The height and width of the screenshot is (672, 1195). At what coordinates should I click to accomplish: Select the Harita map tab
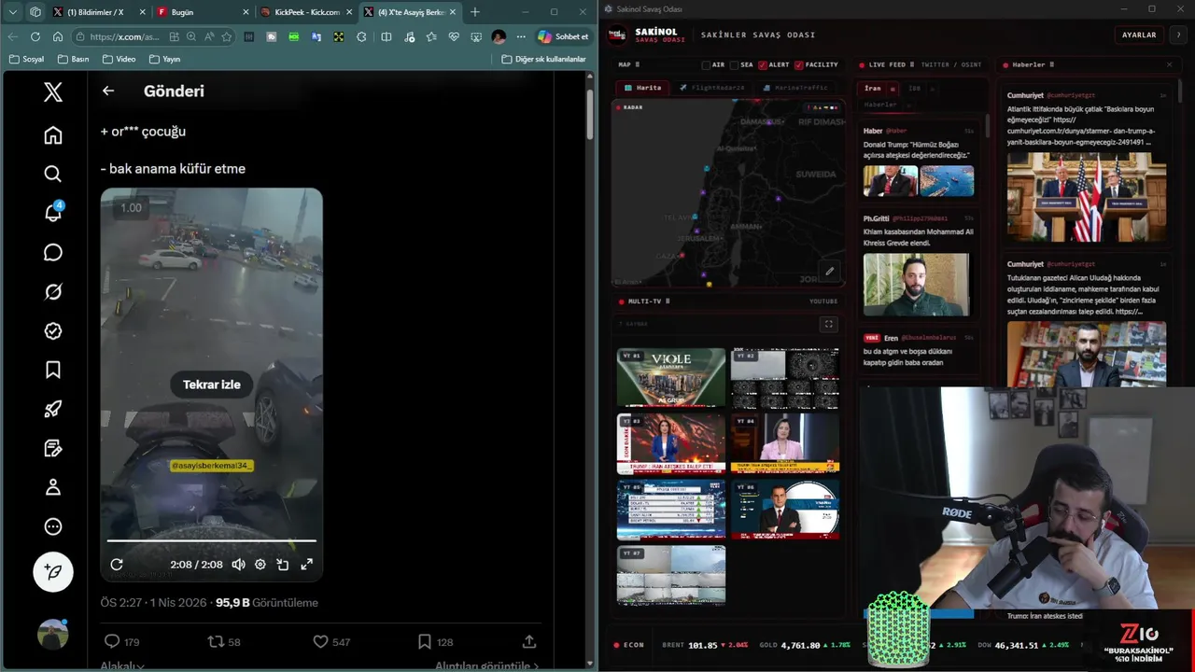pyautogui.click(x=642, y=88)
